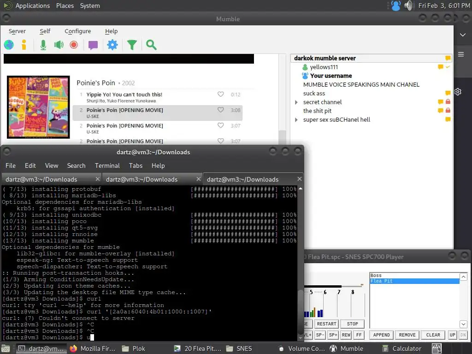The height and width of the screenshot is (354, 472).
Task: Switch to Mozilla Firefox in taskbar
Action: pyautogui.click(x=93, y=348)
